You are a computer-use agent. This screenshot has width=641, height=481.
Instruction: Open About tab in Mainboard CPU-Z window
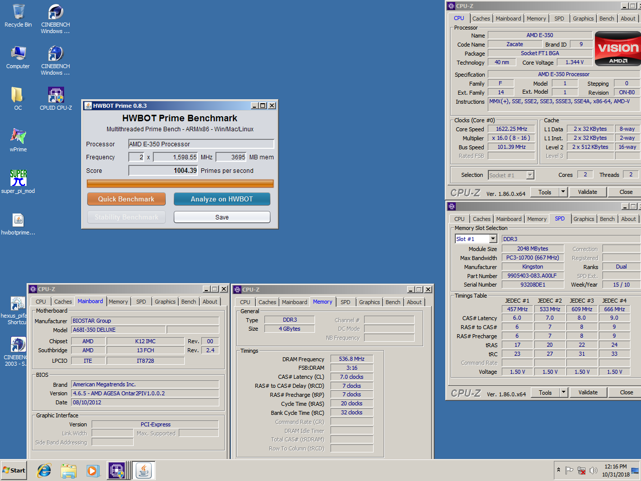pyautogui.click(x=210, y=302)
